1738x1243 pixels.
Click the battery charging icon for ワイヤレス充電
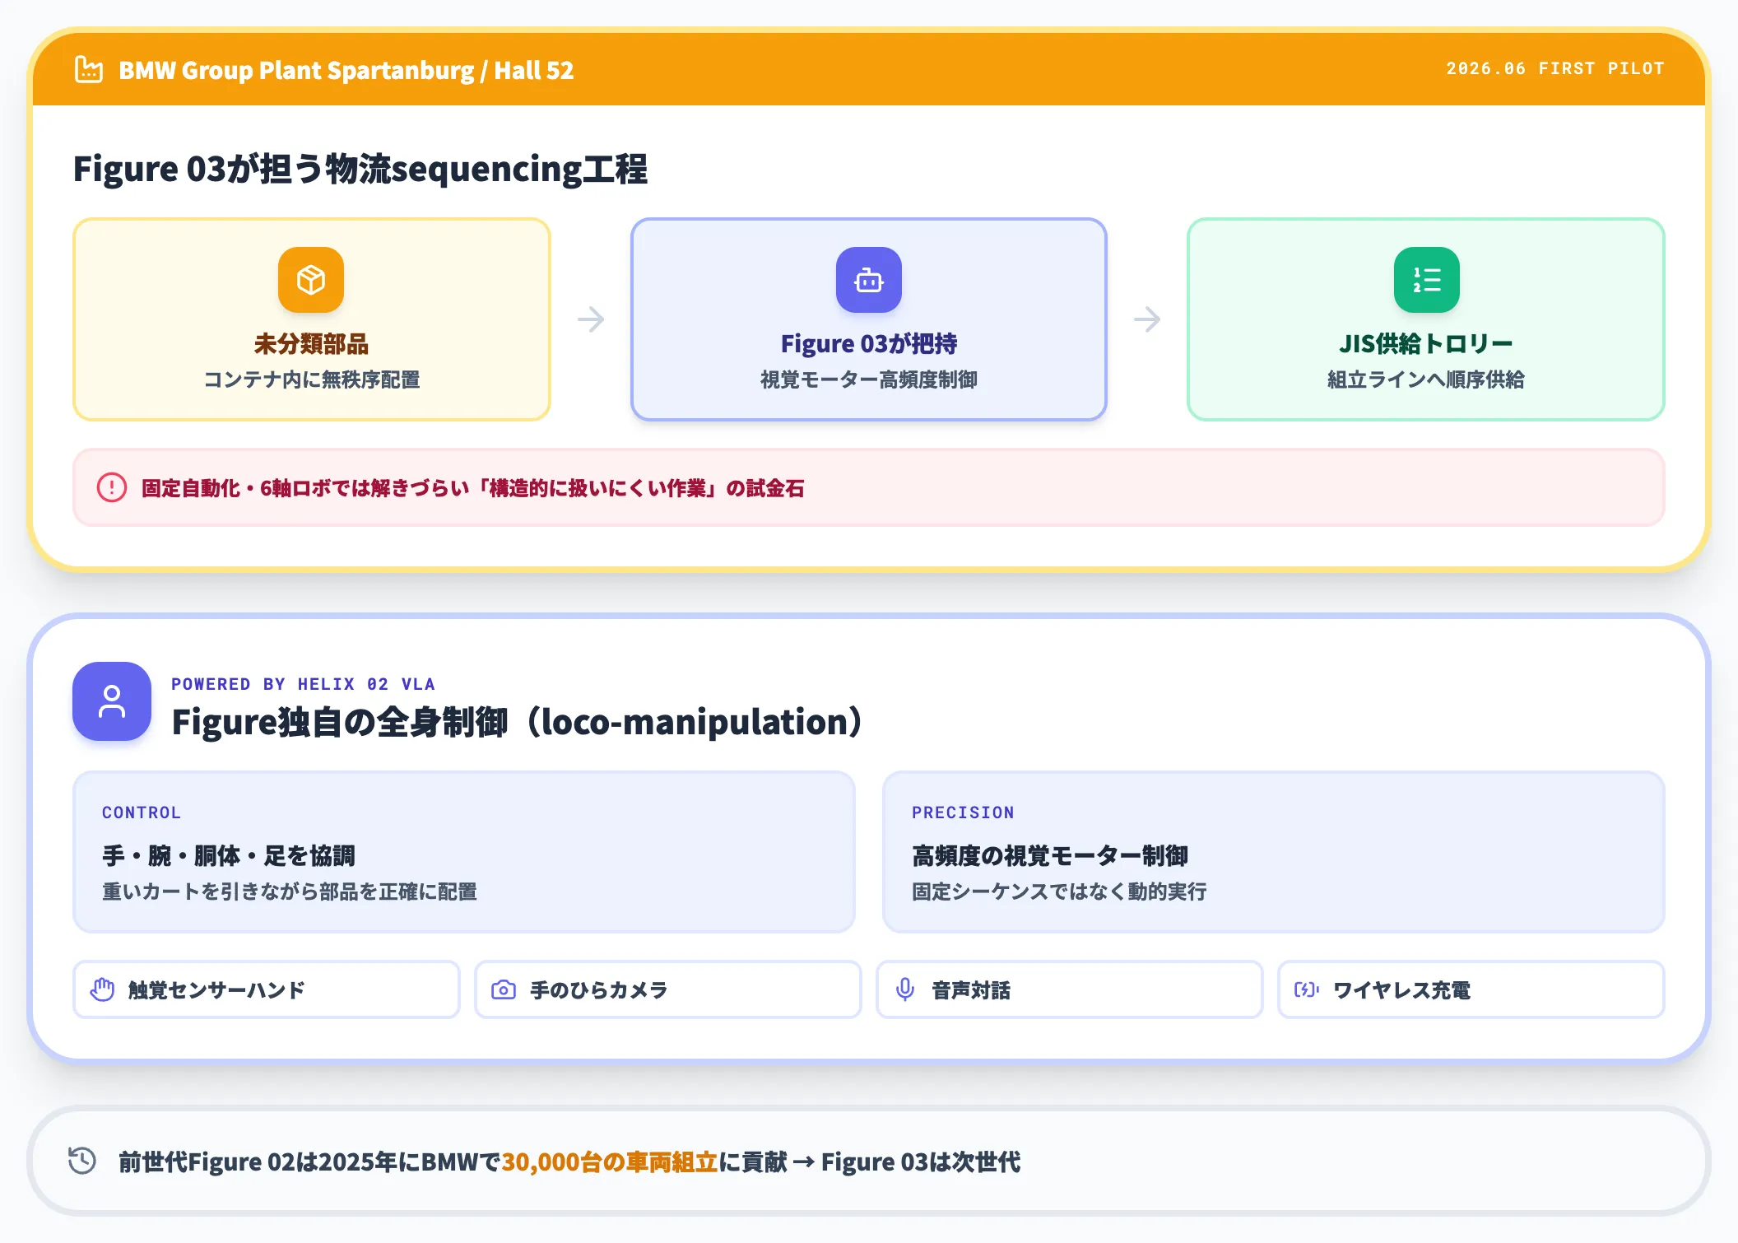[1307, 989]
